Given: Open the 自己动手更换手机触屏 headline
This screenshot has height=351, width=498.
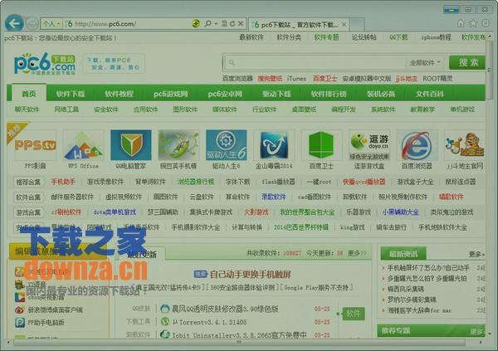Looking at the screenshot, I should (251, 274).
